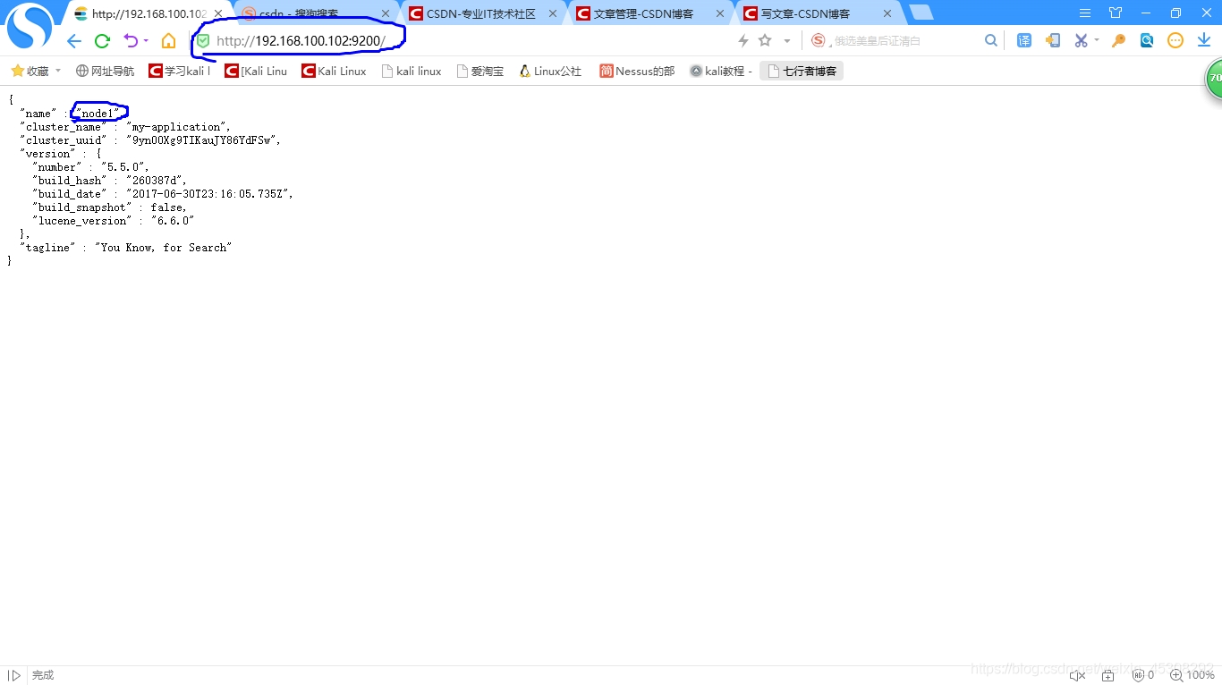Close the CSDN-专业IT技术社区 tab
This screenshot has width=1222, height=685.
click(x=553, y=14)
